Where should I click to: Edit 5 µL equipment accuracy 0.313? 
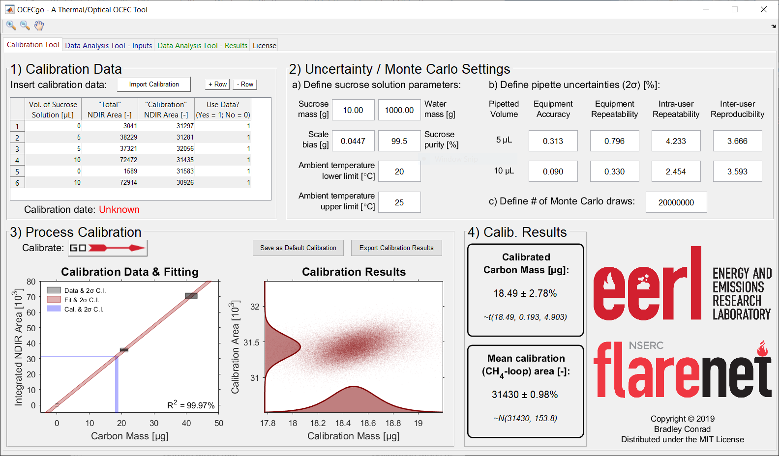(553, 141)
